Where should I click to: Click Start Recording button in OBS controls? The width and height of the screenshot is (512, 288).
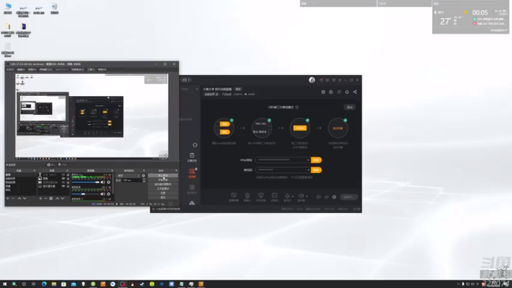(x=163, y=180)
